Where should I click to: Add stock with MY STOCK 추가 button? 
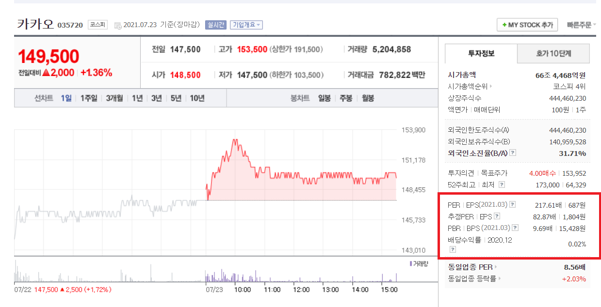click(x=527, y=25)
